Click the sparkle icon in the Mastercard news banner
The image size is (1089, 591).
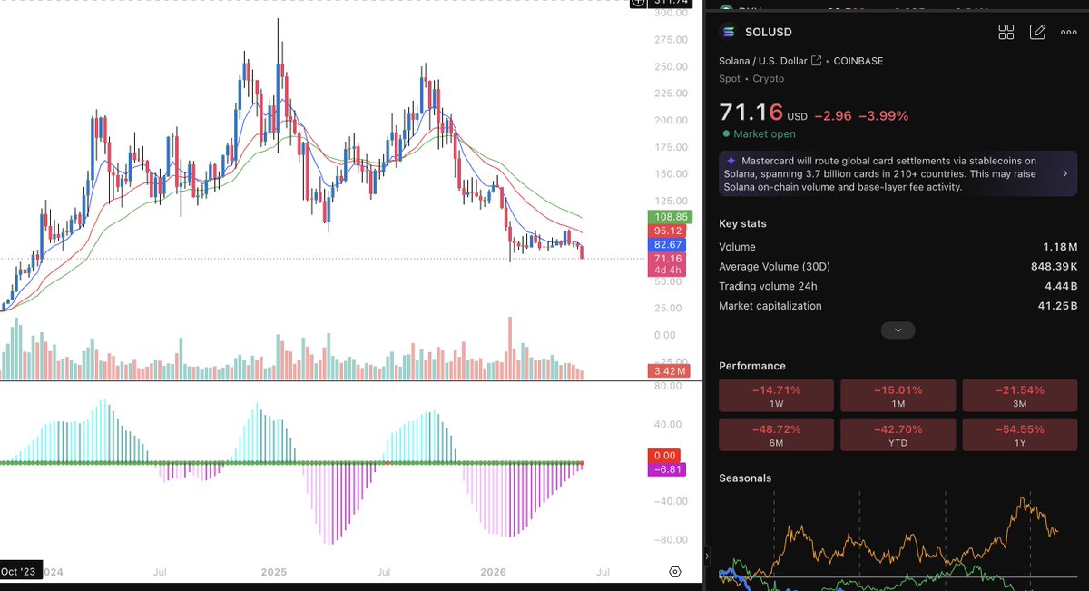(x=731, y=160)
